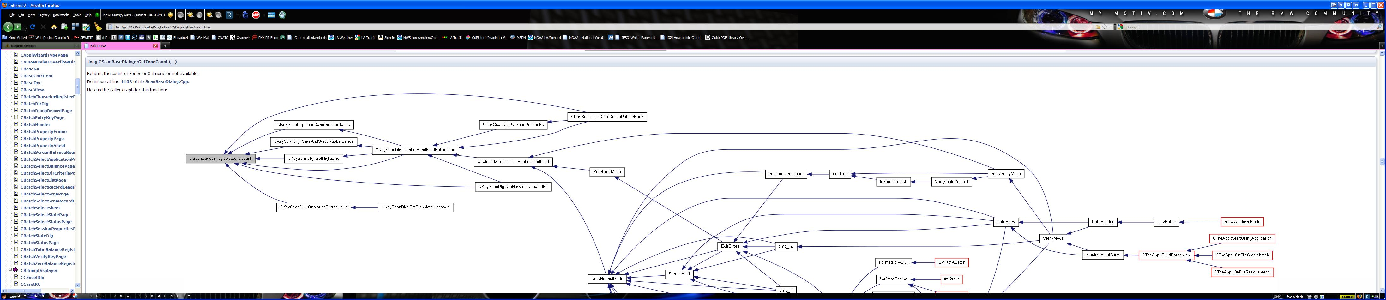Close the Falcon32 tab
The width and height of the screenshot is (1386, 300).
click(155, 46)
